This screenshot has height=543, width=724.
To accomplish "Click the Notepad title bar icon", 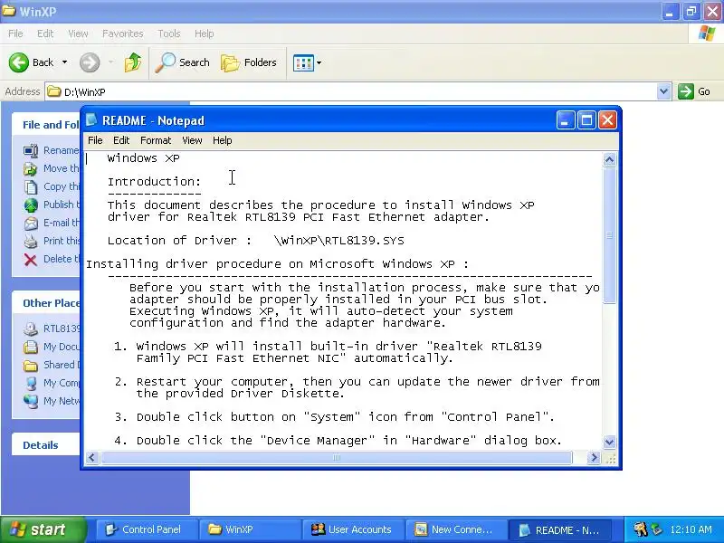I will 91,120.
